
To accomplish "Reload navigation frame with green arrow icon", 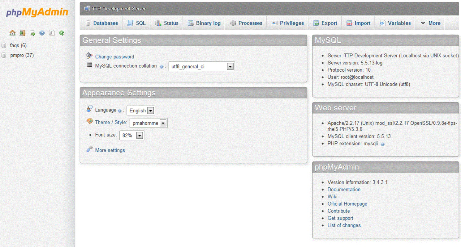I will (62, 33).
